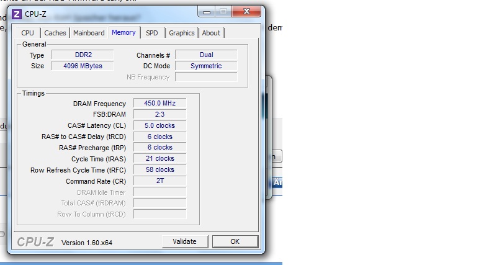Screen dimensions: 494x265
Task: Click the Memory tab
Action: (124, 32)
